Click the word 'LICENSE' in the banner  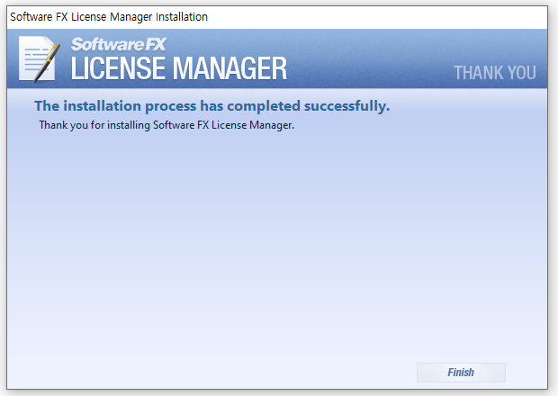120,68
